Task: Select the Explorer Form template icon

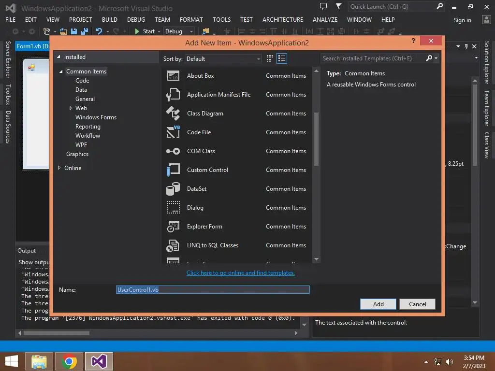Action: point(173,227)
